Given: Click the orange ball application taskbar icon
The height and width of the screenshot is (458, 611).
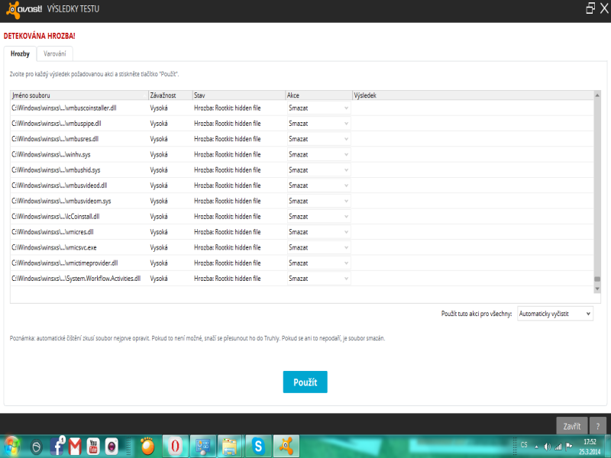Looking at the screenshot, I should coord(147,447).
